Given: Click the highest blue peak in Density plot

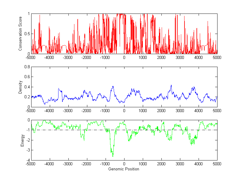Looking at the screenshot, I should (171, 85).
